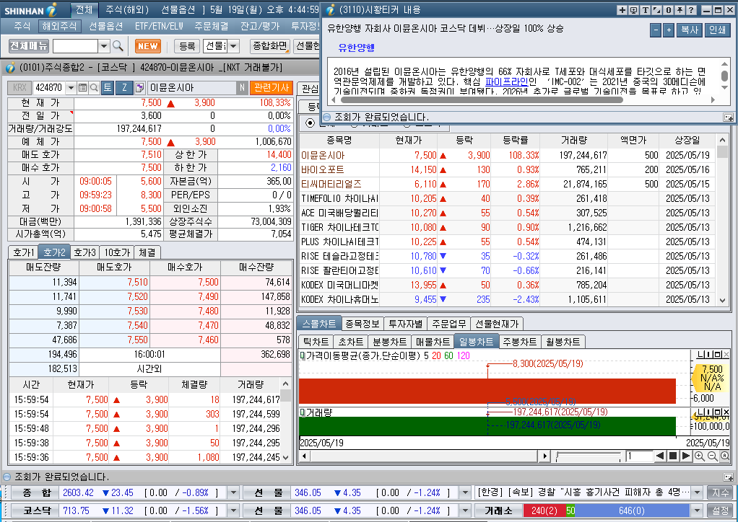Zoom out chart with minus magnifier icon
This screenshot has width=738, height=522.
(x=712, y=456)
